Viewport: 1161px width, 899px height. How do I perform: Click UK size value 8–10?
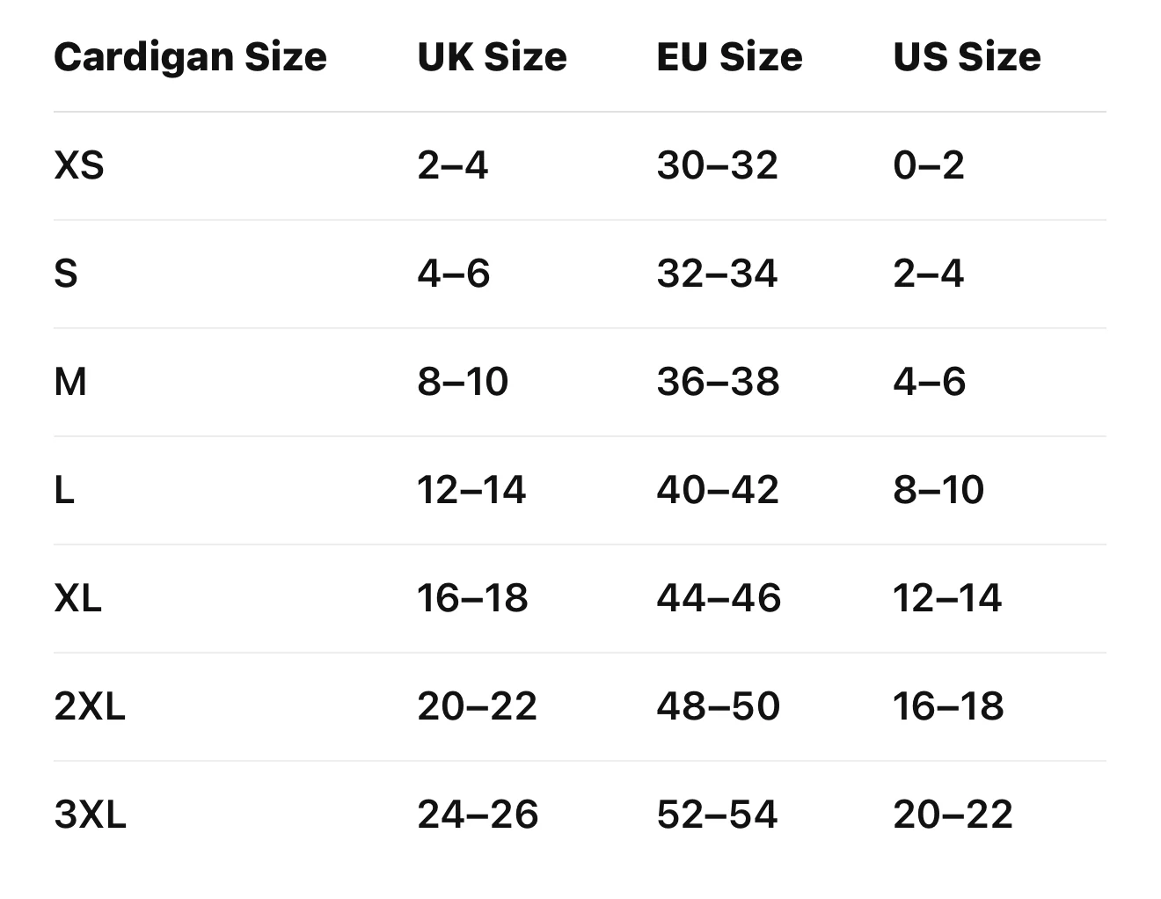pos(463,382)
